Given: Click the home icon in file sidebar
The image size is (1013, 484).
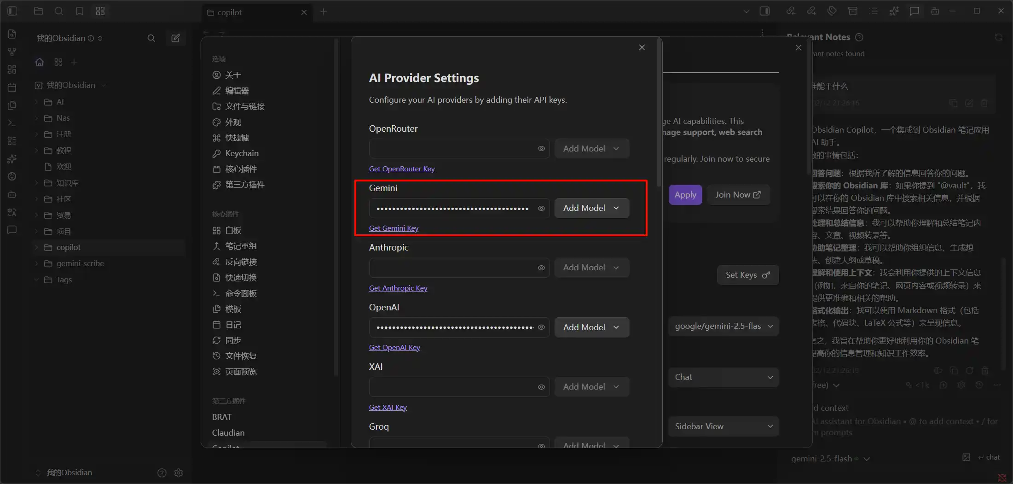Looking at the screenshot, I should point(40,62).
